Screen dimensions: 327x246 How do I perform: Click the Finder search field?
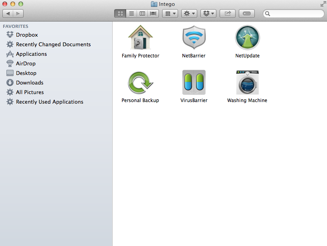point(293,14)
